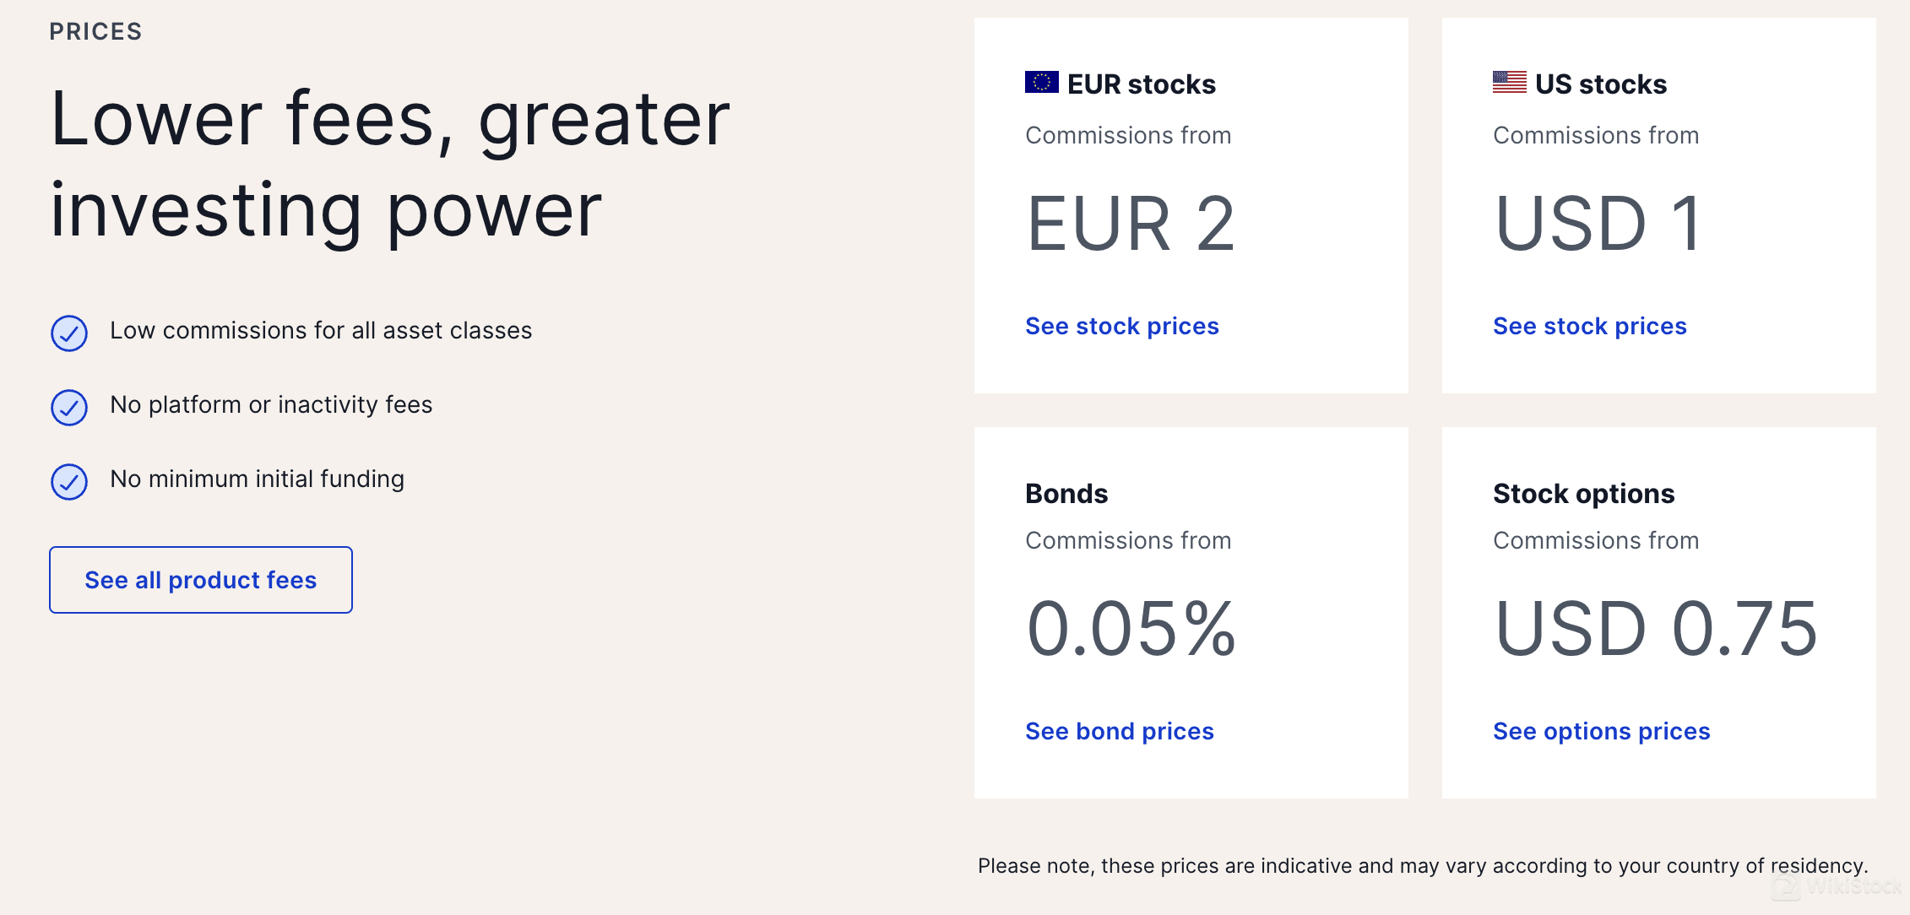Open See stock prices under EUR stocks

point(1121,326)
